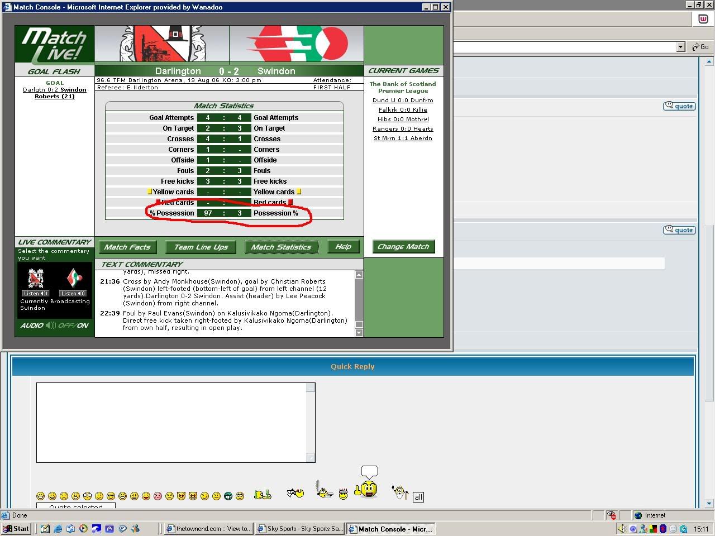The width and height of the screenshot is (715, 536).
Task: Open Dund U 0:0 Dunfrm match
Action: (403, 100)
